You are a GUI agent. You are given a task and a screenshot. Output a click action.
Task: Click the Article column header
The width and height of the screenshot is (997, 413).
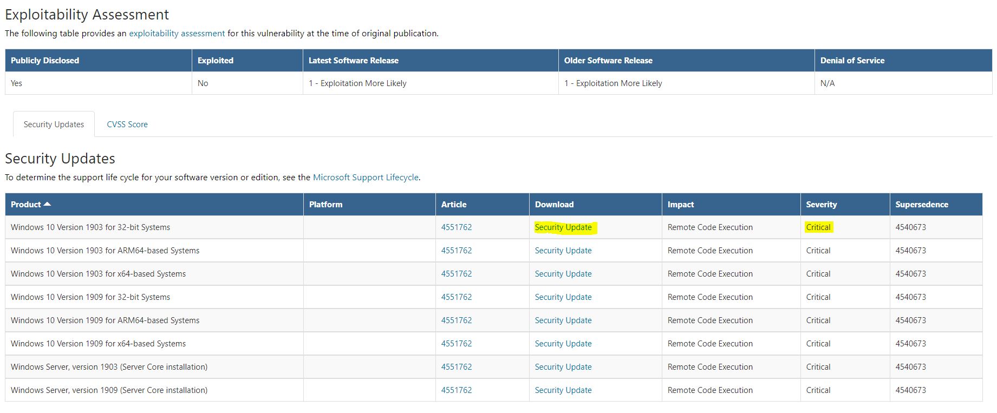coord(453,205)
